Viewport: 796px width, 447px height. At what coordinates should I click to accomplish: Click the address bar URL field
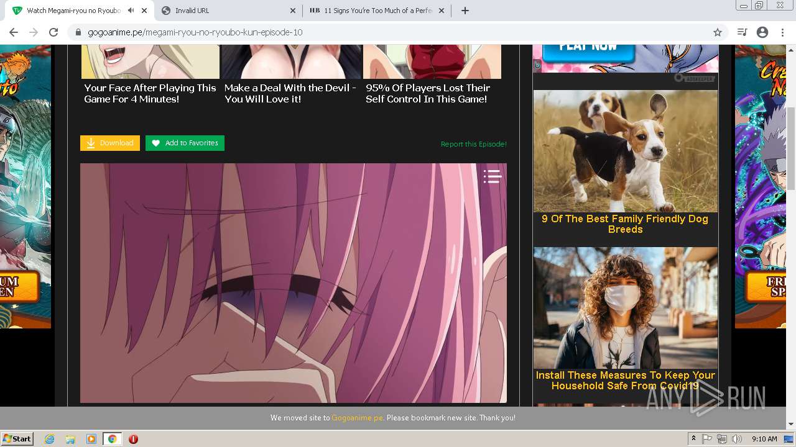click(x=398, y=32)
